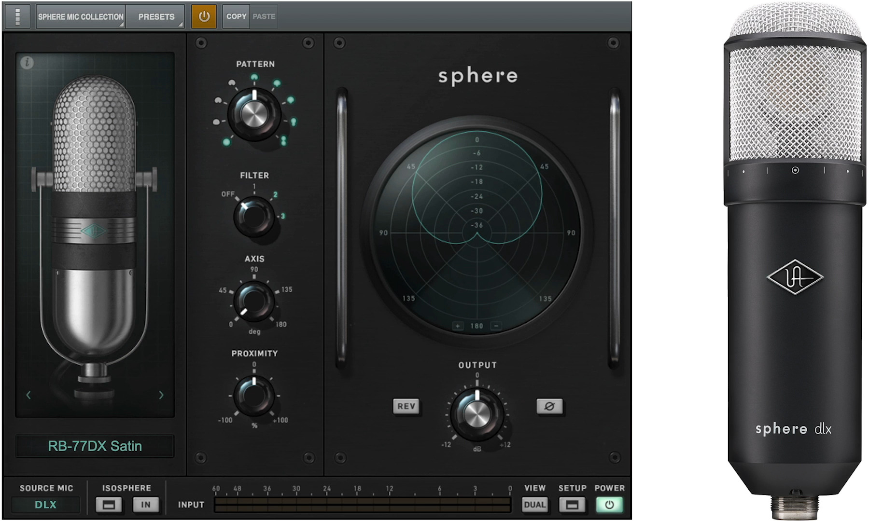Viewport: 869px width, 521px height.
Task: Toggle the polarity invert button
Action: tap(549, 406)
